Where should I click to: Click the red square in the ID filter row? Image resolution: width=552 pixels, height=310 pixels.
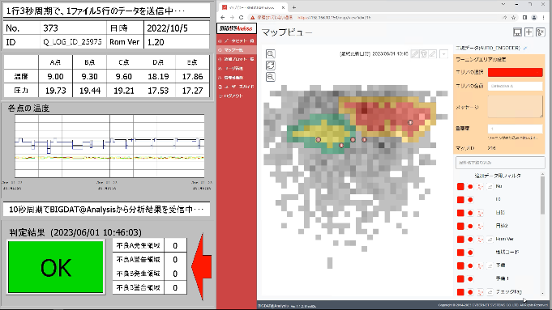(460, 200)
